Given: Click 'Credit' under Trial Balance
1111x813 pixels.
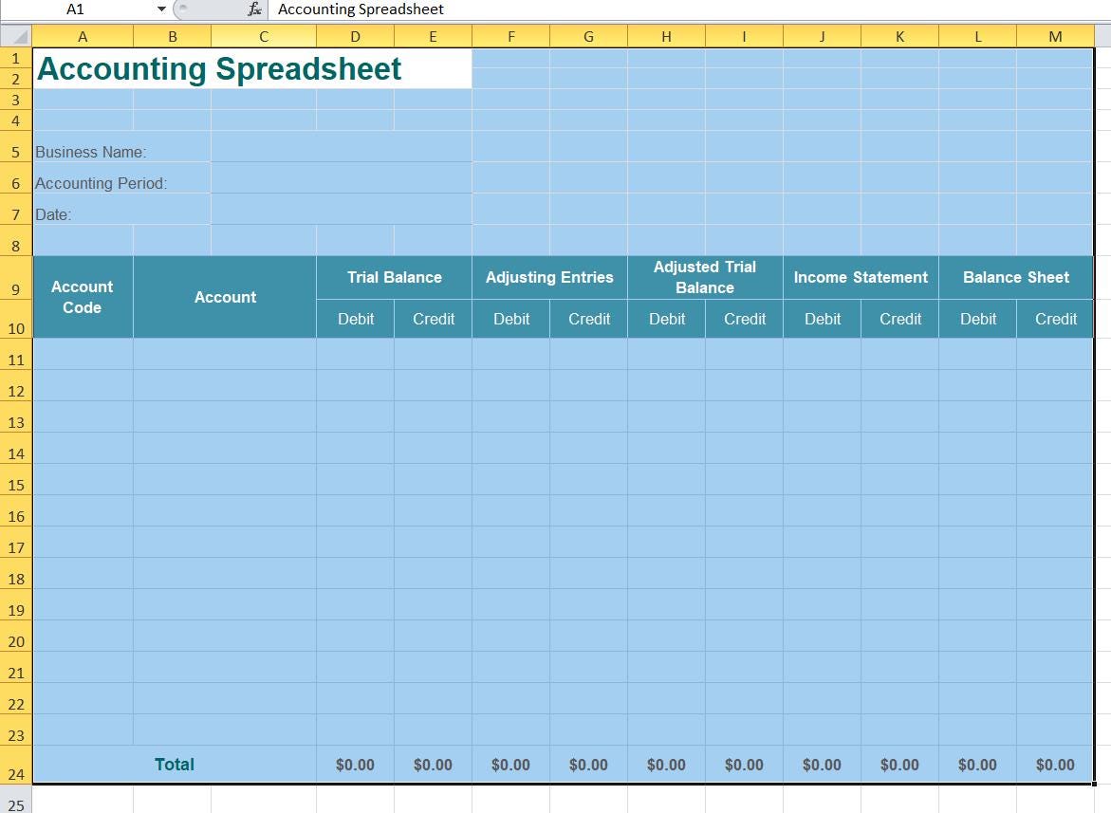Looking at the screenshot, I should click(434, 319).
